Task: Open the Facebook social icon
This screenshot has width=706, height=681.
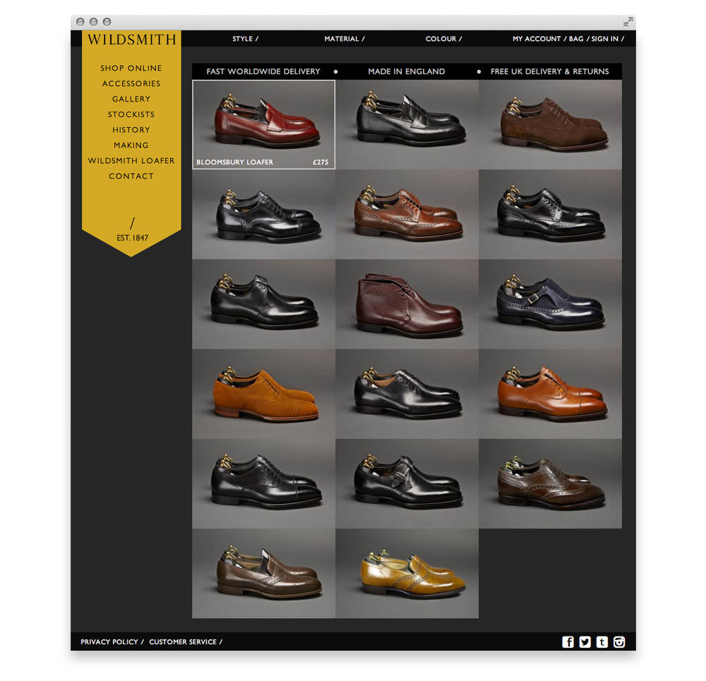Action: tap(568, 642)
